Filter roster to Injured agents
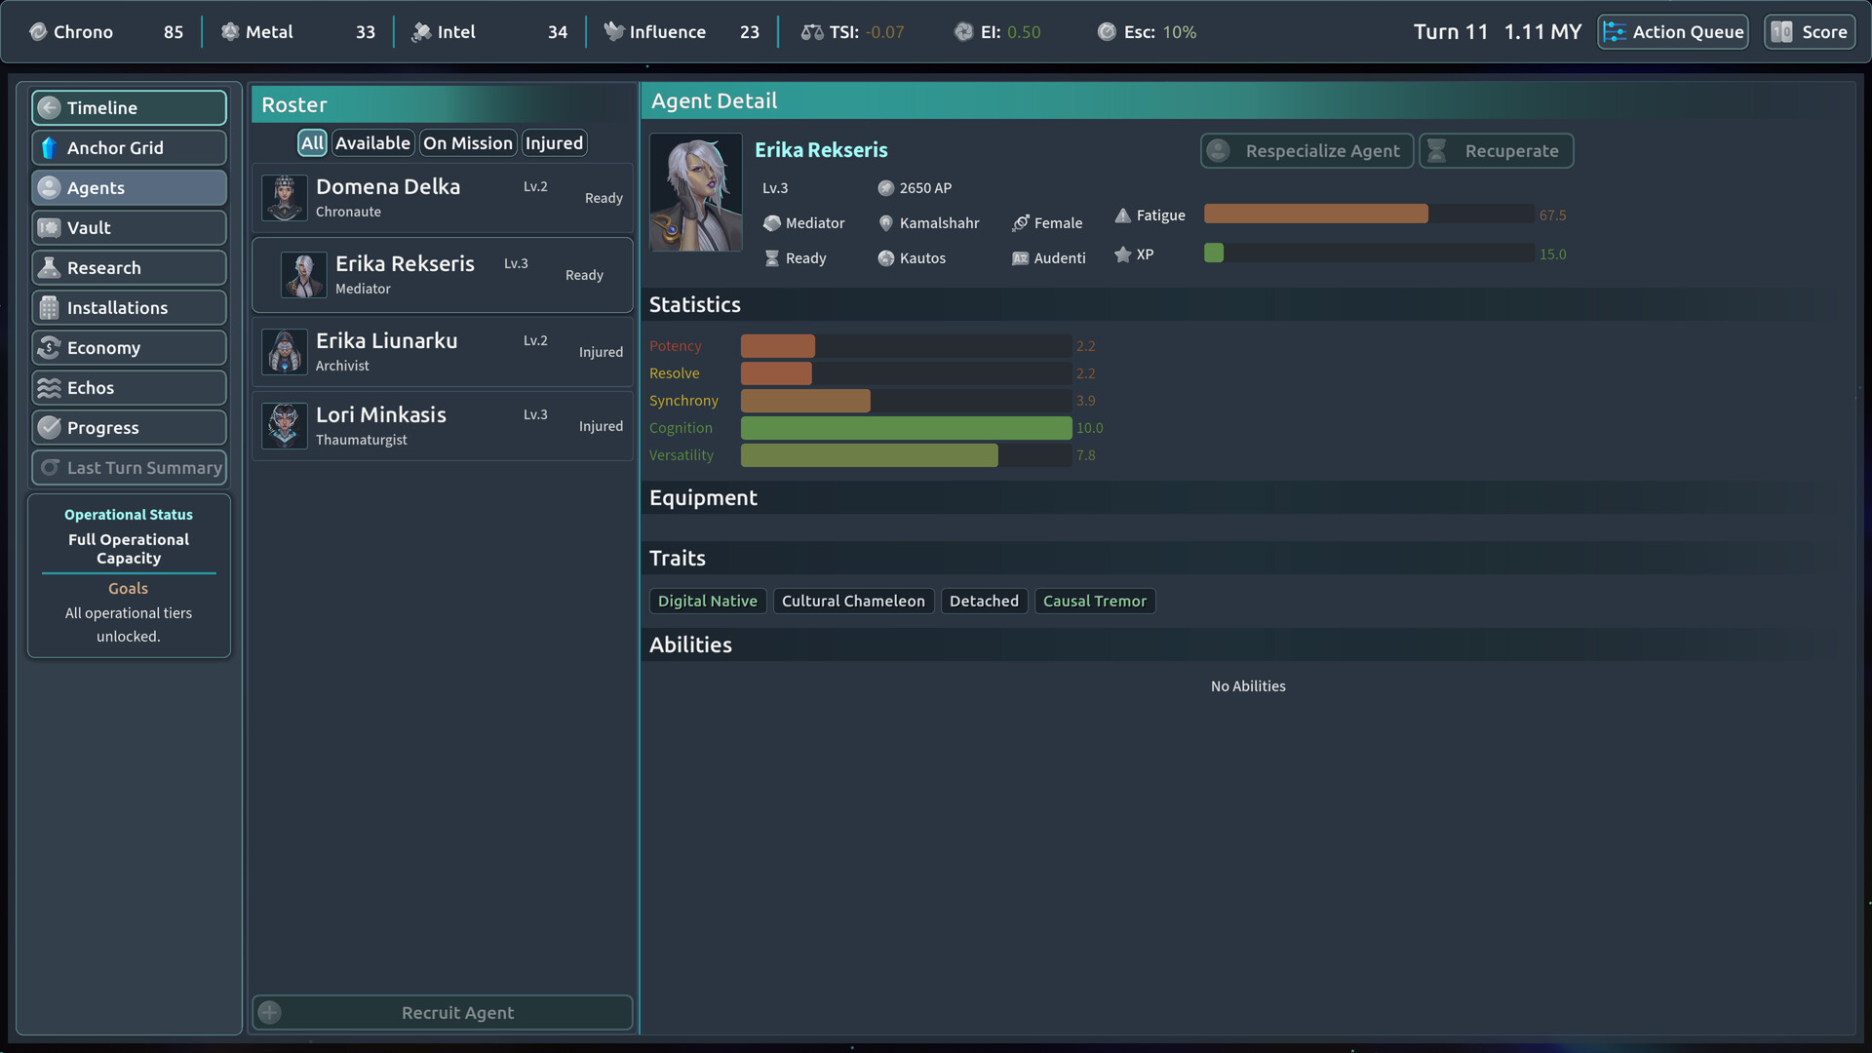The height and width of the screenshot is (1053, 1872). (554, 143)
